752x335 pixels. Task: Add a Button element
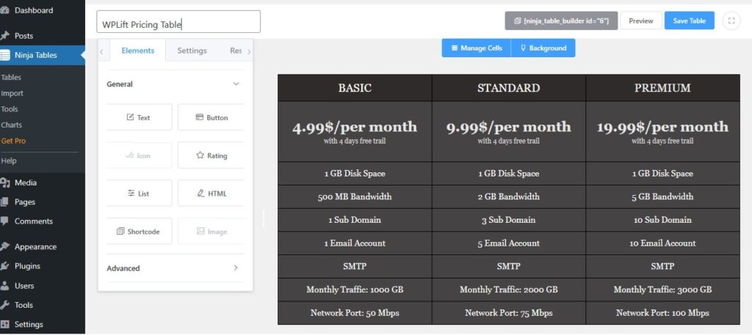[x=211, y=117]
